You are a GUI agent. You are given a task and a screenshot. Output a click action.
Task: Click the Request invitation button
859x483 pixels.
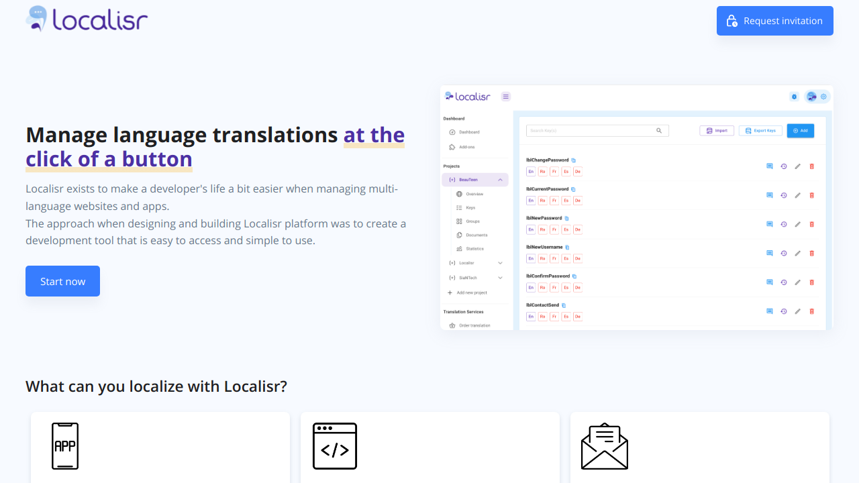pyautogui.click(x=774, y=21)
